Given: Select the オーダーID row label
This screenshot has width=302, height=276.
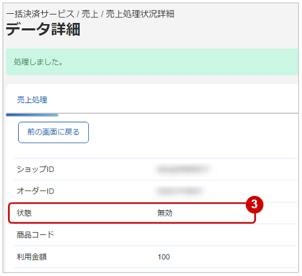Looking at the screenshot, I should [36, 191].
